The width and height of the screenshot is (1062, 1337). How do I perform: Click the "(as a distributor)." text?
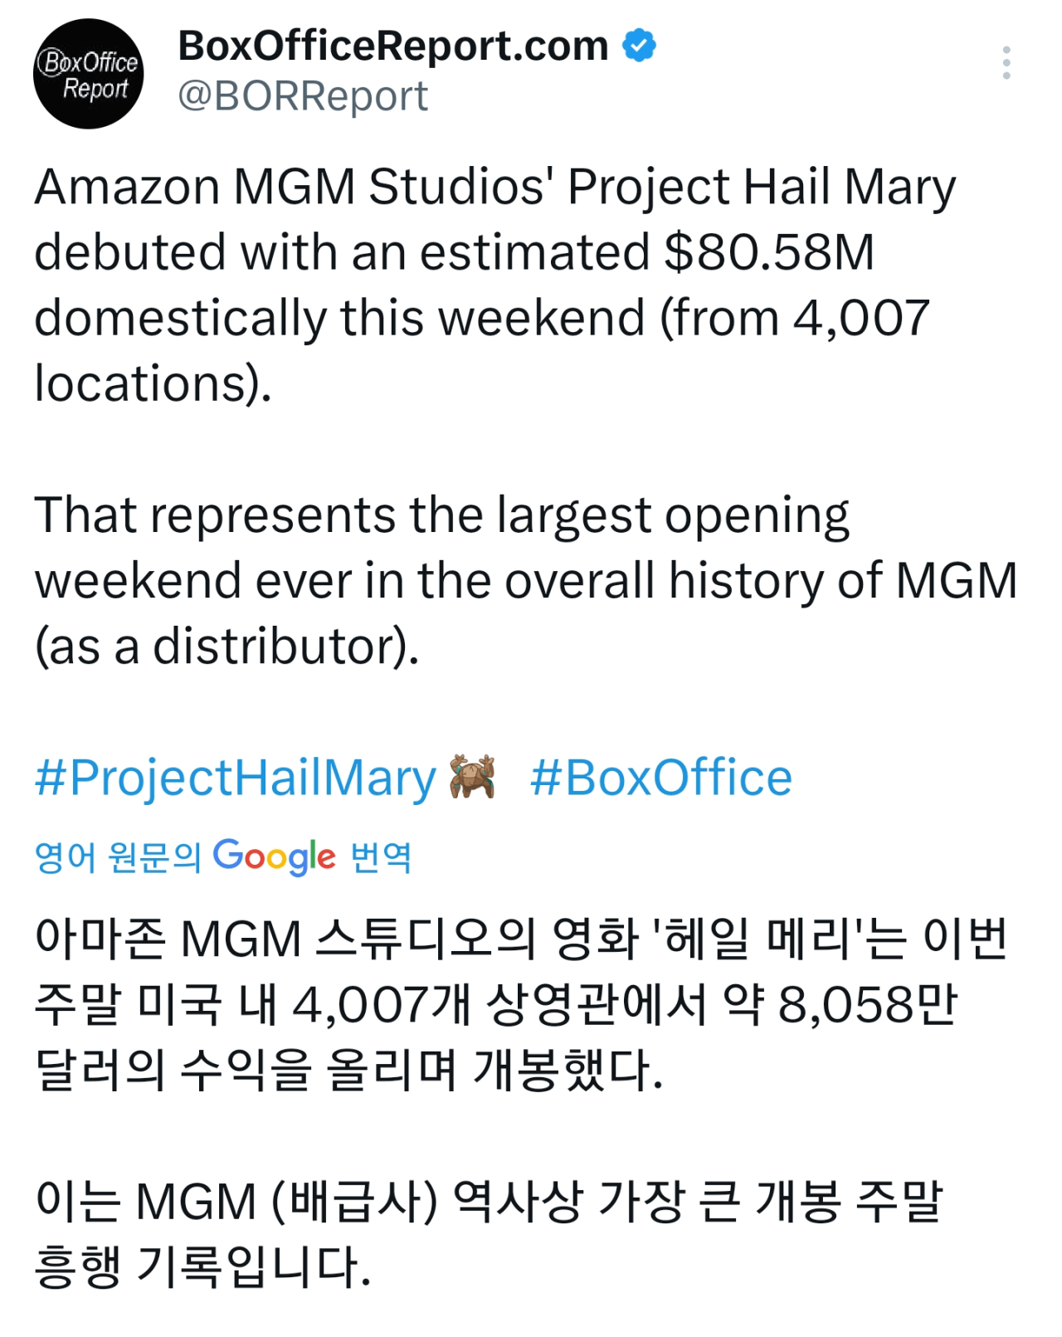click(x=227, y=647)
